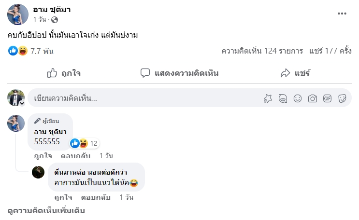The width and height of the screenshot is (359, 220).
Task: Open the emoji picker in comment box
Action: point(298,98)
